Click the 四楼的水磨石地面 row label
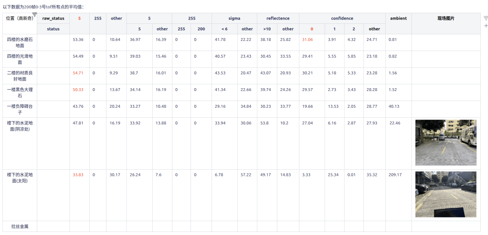Viewport: 488px width, 235px height. click(20, 42)
